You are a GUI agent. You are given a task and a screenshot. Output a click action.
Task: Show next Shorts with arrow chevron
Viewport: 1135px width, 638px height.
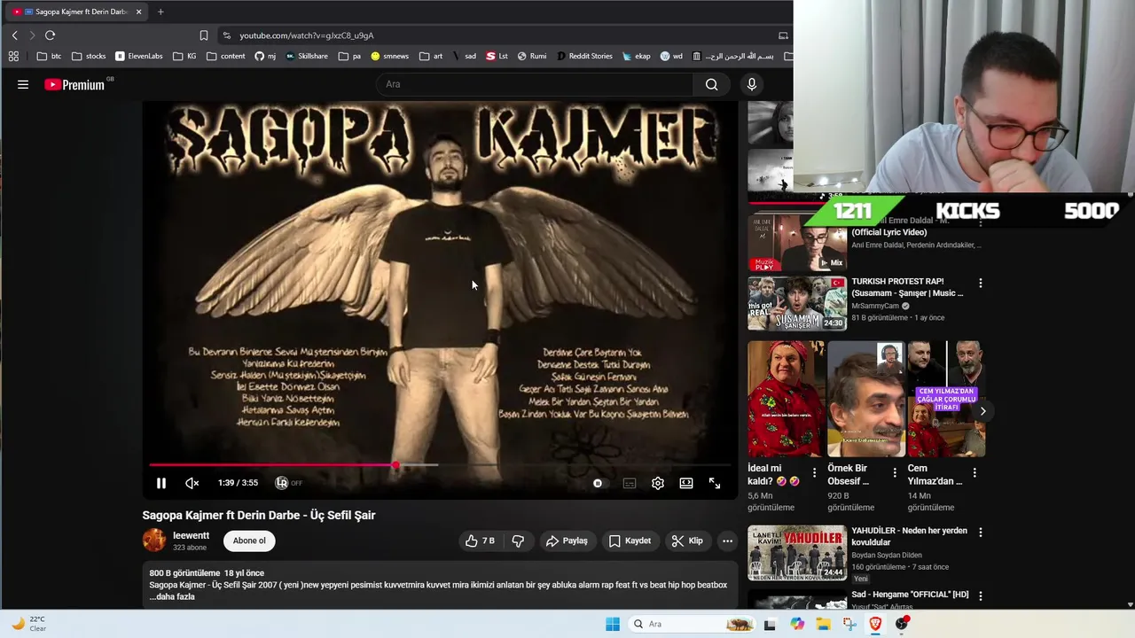[982, 411]
